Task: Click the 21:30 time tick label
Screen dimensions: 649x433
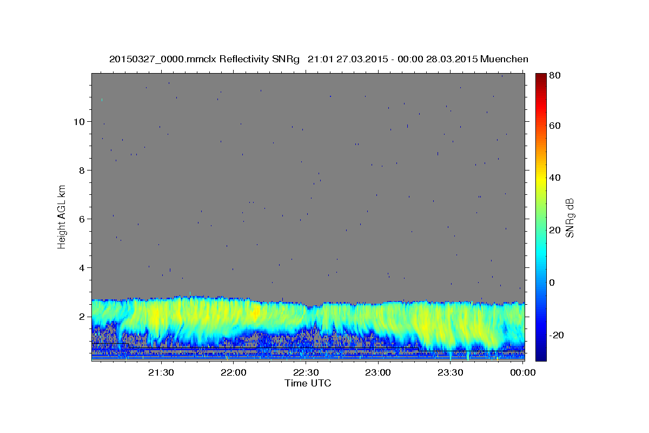Action: pyautogui.click(x=161, y=372)
